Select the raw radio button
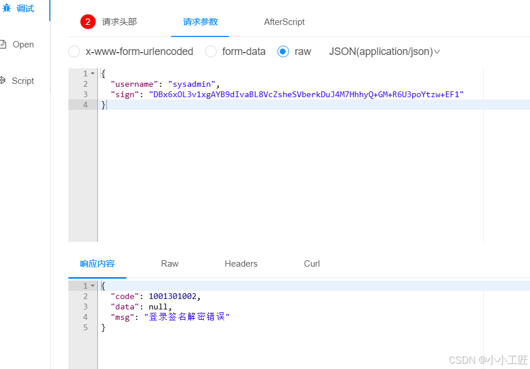Viewport: 530px width, 369px height. [x=283, y=51]
